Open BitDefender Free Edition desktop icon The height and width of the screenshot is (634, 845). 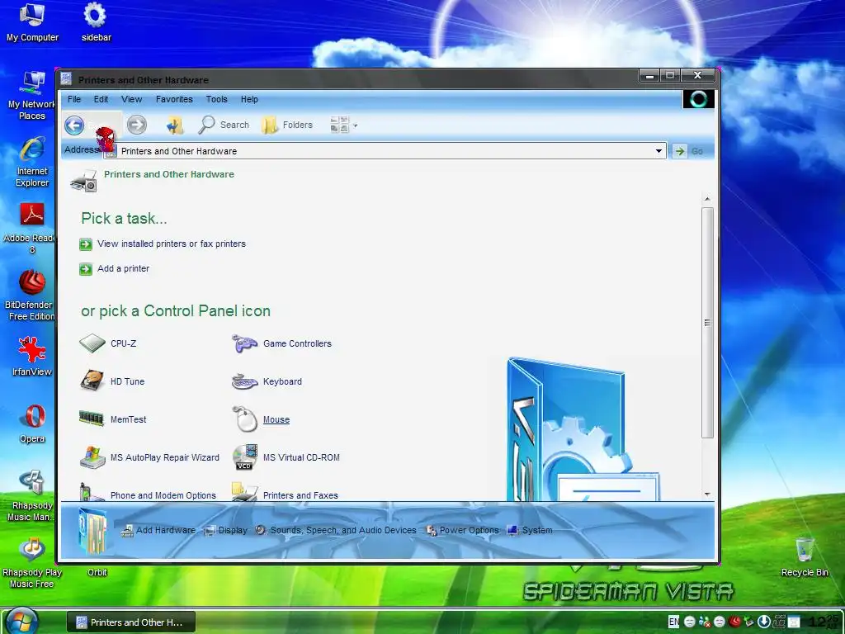tap(31, 296)
